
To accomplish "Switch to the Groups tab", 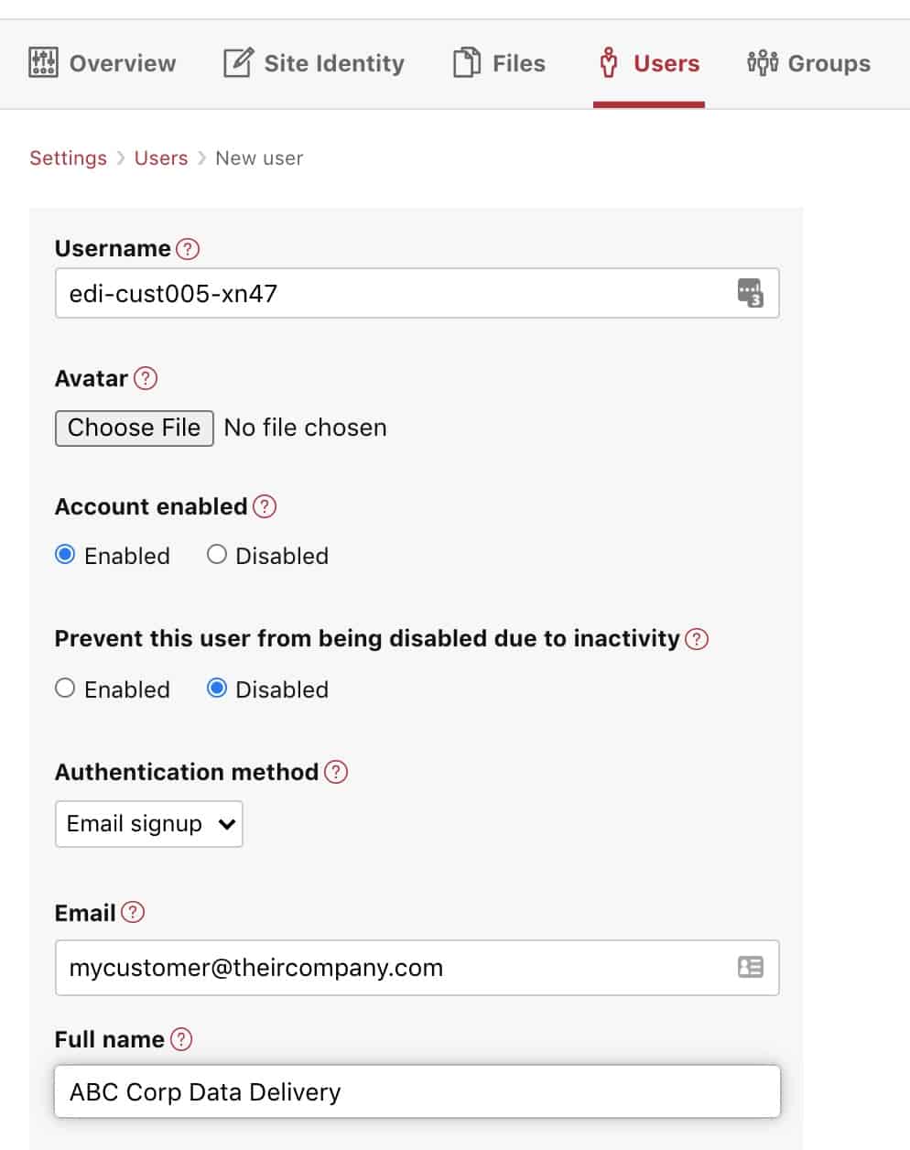I will tap(808, 63).
